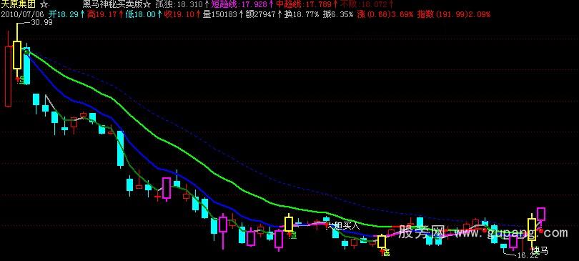Click the yellow candlestick above the 16.22 label
The width and height of the screenshot is (579, 261).
(531, 230)
